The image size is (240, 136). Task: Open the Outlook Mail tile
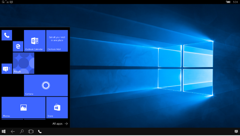pos(57,41)
